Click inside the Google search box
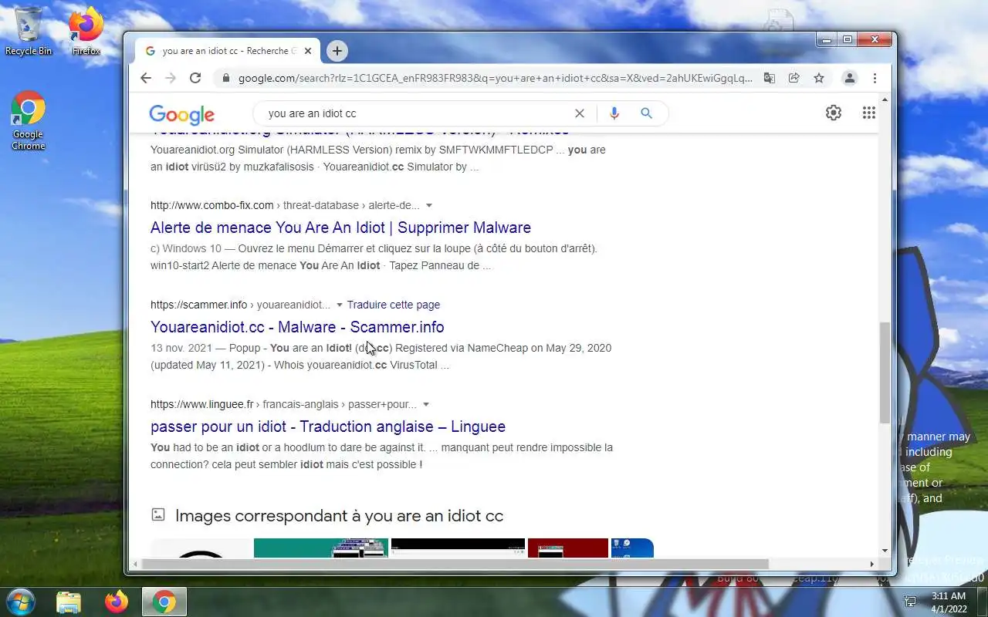988x617 pixels. click(417, 113)
